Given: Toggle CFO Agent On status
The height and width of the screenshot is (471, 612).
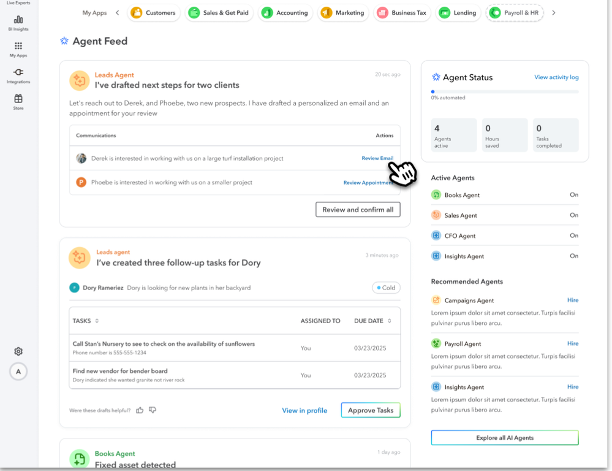Looking at the screenshot, I should [574, 235].
